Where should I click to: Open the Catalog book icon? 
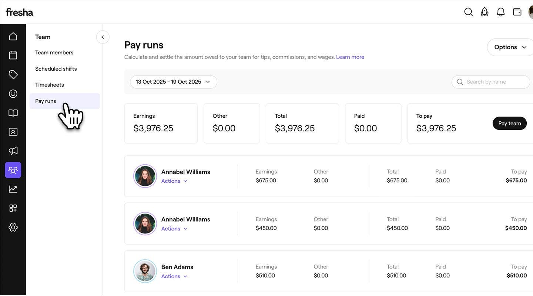click(x=13, y=113)
